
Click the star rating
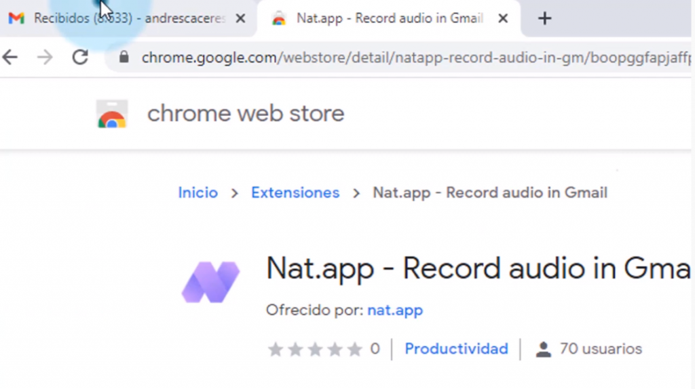(x=315, y=349)
